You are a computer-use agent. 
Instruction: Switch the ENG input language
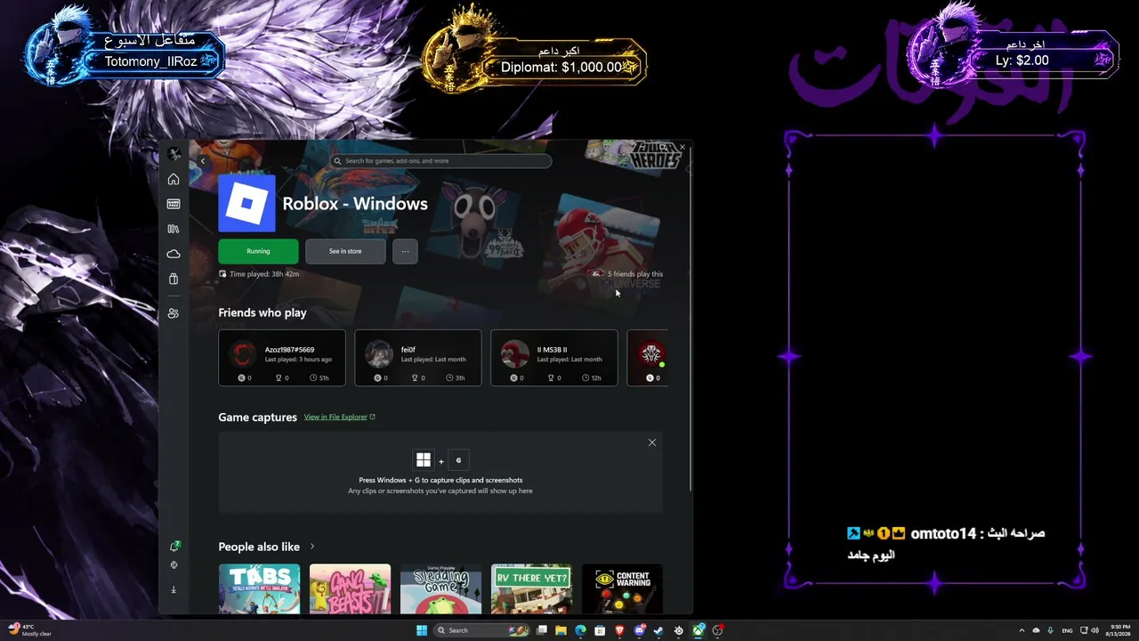(1067, 630)
